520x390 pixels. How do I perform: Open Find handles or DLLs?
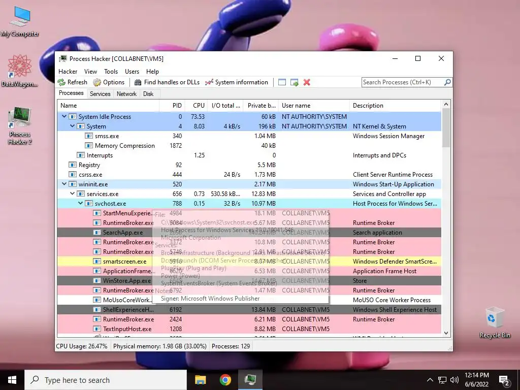167,82
